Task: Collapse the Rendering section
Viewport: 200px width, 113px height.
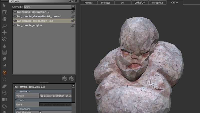Action: 16,109
